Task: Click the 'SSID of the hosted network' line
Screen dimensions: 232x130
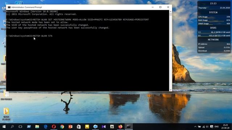Action: coord(47,25)
